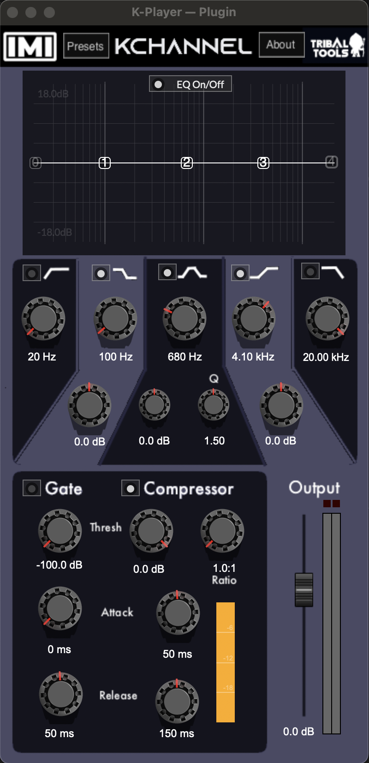Screen dimensions: 369x763
Task: Click the 20.00 kHz frequency knob
Action: coord(327,319)
